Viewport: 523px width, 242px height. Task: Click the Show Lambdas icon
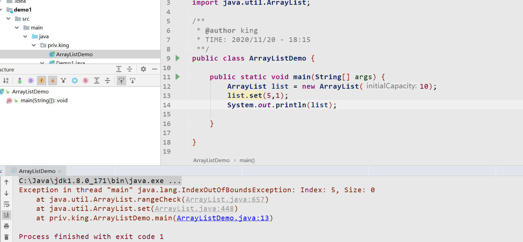pos(86,81)
